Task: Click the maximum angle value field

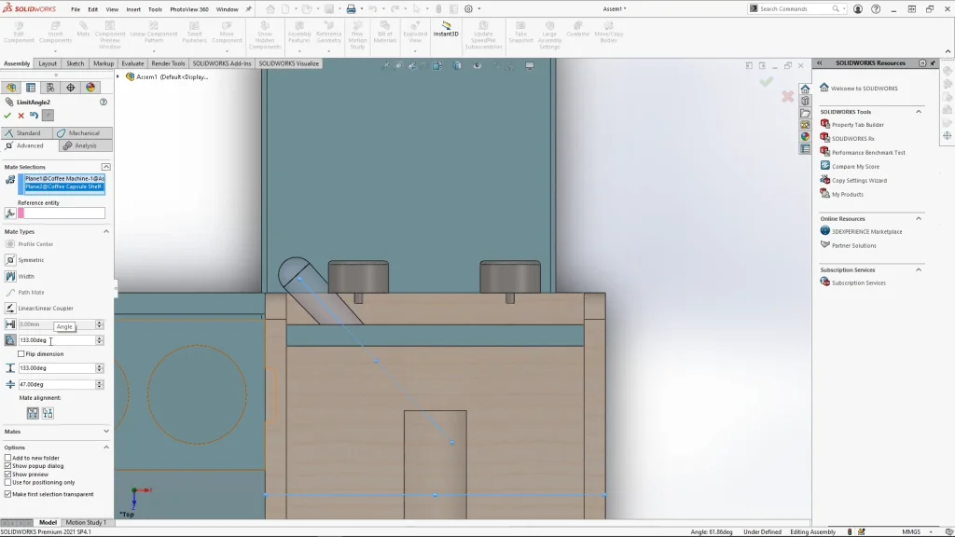Action: coord(56,368)
